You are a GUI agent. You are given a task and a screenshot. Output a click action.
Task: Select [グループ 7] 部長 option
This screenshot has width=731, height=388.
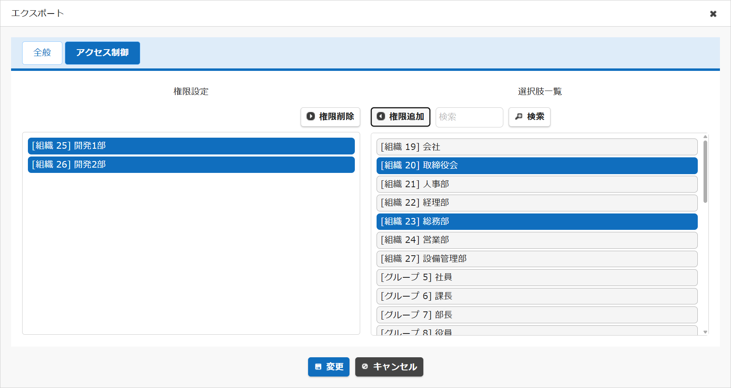pos(537,315)
